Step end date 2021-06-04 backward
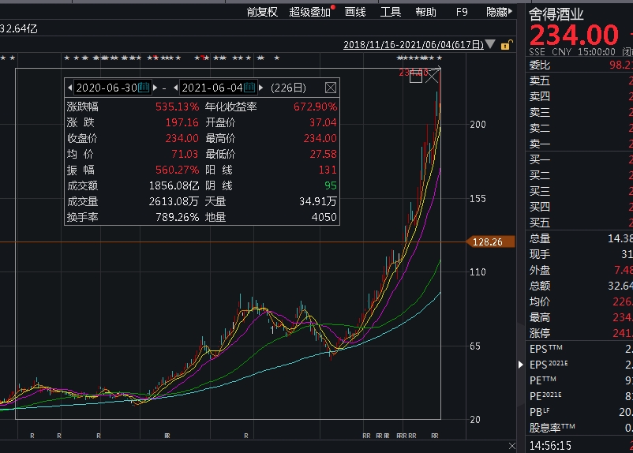This screenshot has height=453, width=633. pyautogui.click(x=176, y=88)
